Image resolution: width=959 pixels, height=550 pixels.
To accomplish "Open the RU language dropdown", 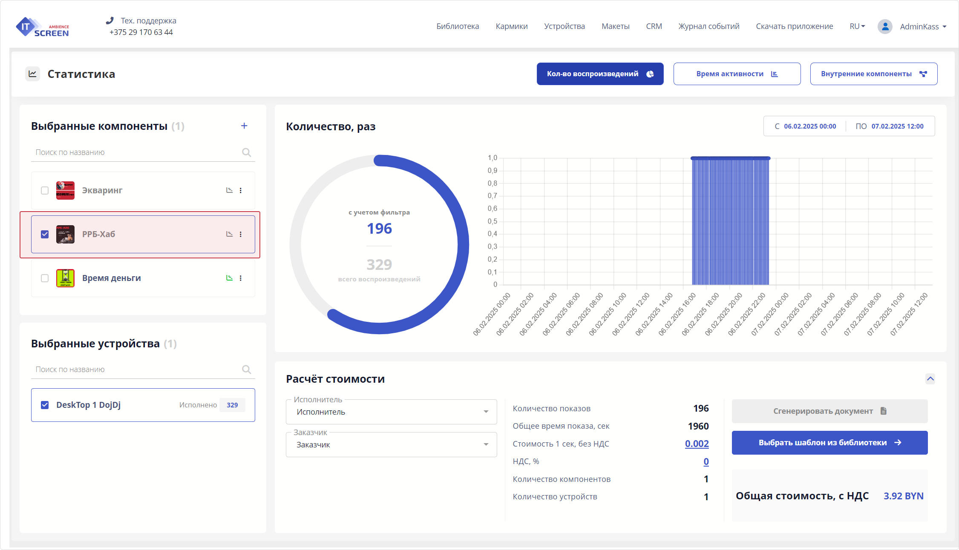I will [x=857, y=26].
